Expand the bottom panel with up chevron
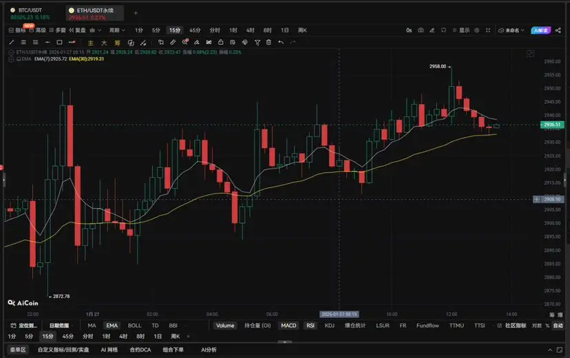570x358 pixels. click(x=550, y=350)
